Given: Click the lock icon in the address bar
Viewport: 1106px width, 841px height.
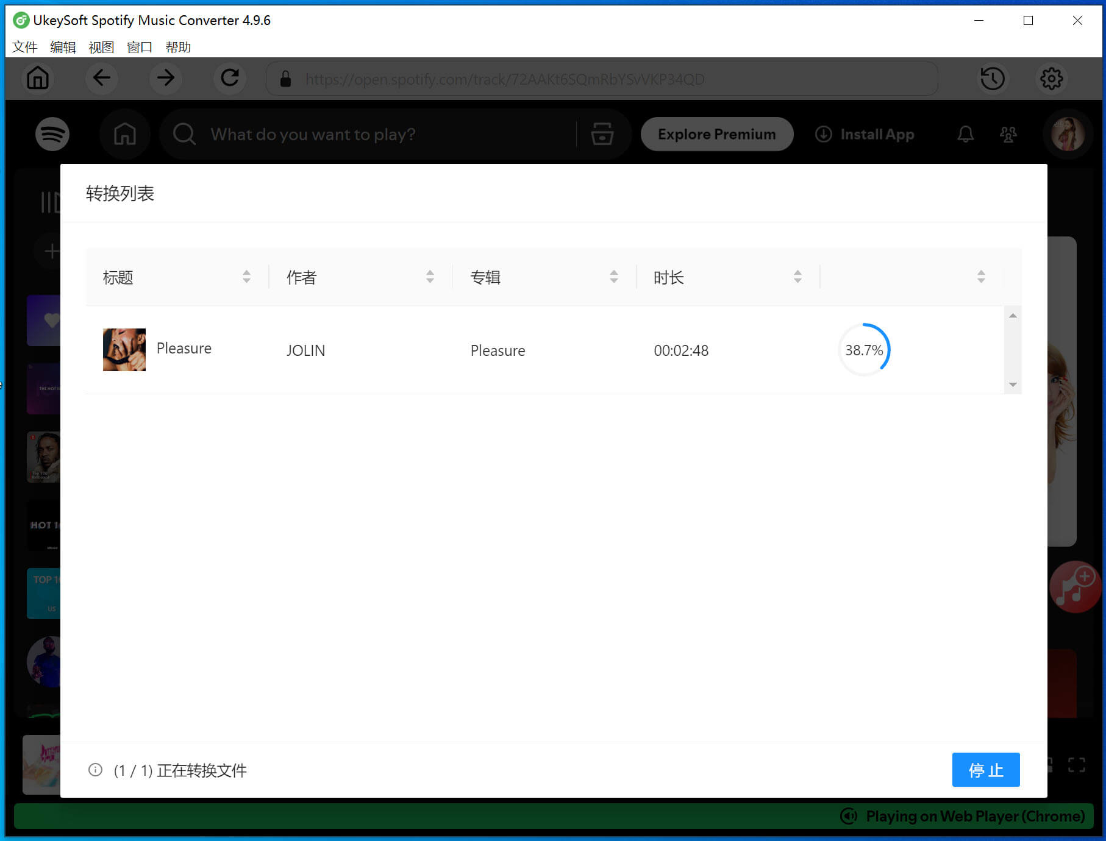Looking at the screenshot, I should click(285, 79).
